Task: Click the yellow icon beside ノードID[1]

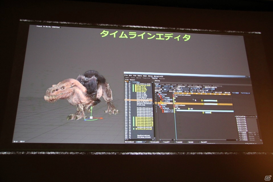Action: point(161,101)
